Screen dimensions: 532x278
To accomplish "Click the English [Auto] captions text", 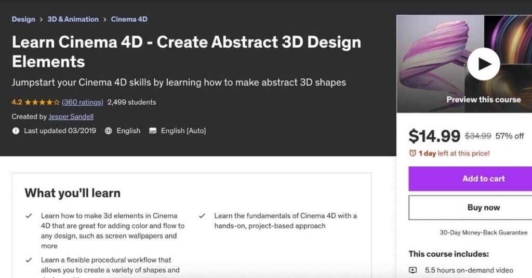I will pyautogui.click(x=183, y=131).
